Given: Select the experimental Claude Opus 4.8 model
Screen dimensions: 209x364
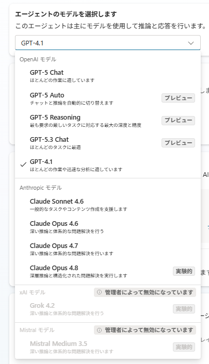Looking at the screenshot, I should pos(108,271).
